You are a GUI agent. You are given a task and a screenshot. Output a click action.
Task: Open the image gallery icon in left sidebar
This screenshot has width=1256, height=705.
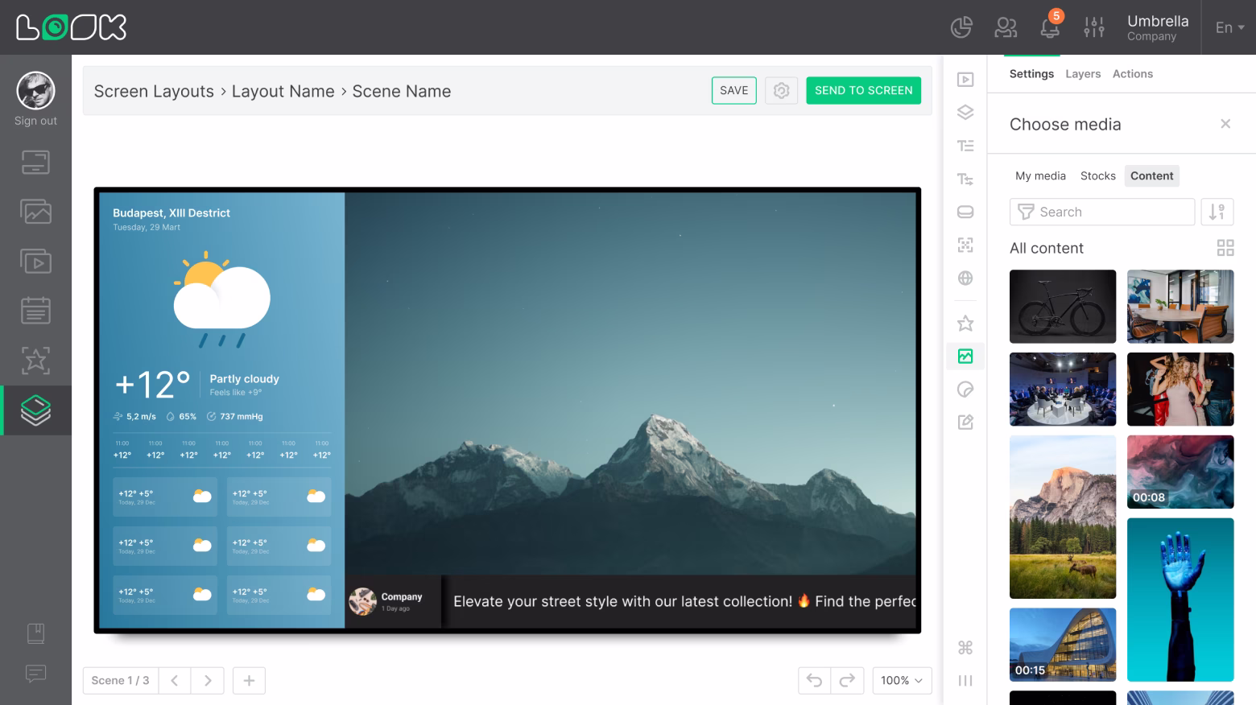point(35,212)
